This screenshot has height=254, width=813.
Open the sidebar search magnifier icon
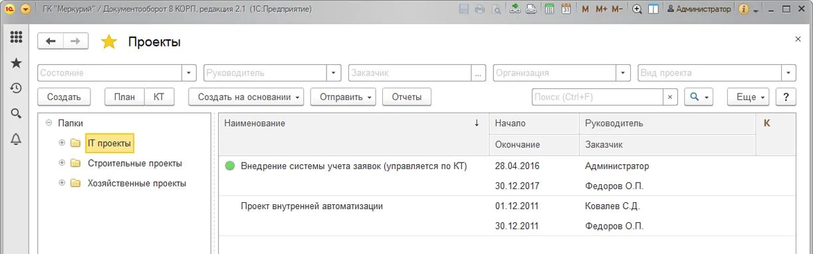[x=16, y=113]
